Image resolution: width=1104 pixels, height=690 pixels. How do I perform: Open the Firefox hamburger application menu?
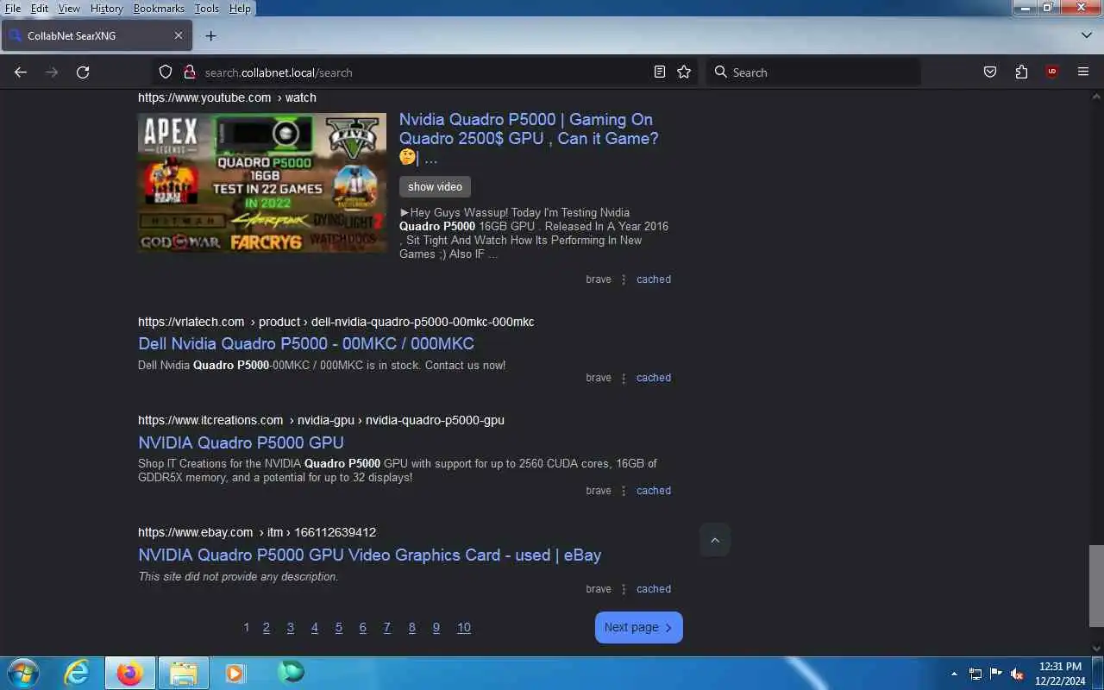(1083, 72)
